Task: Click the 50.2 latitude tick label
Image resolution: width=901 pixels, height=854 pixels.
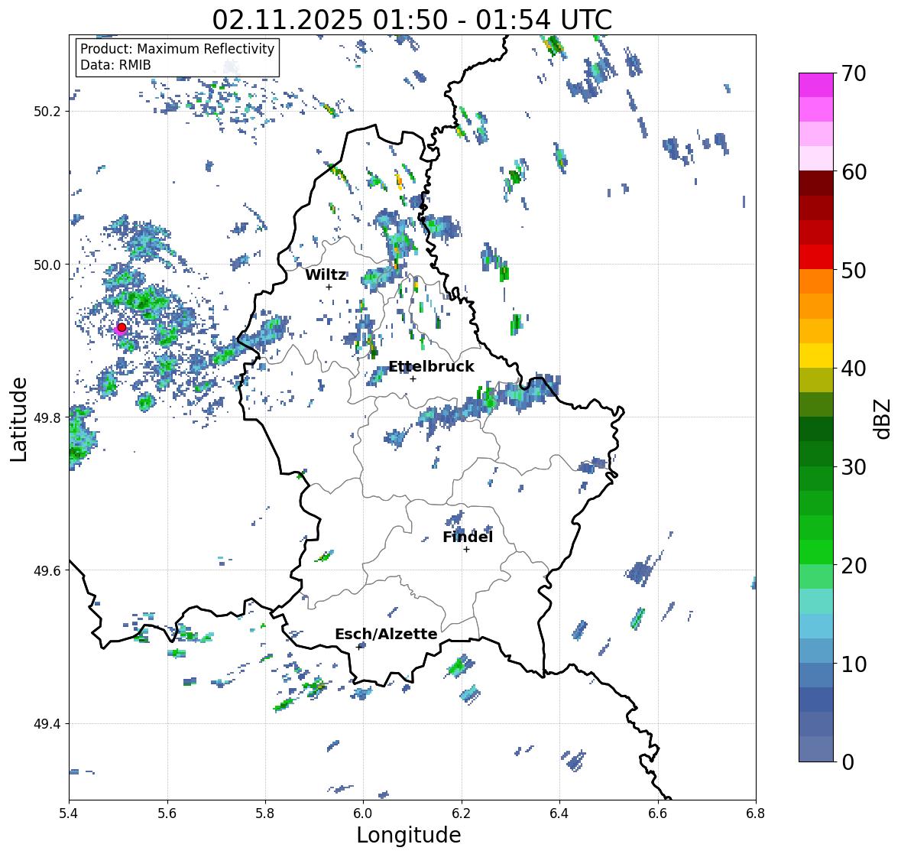Action: [47, 112]
